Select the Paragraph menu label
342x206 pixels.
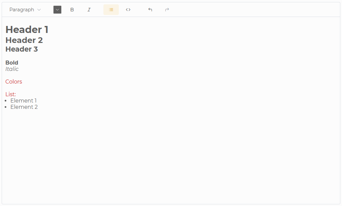click(21, 9)
